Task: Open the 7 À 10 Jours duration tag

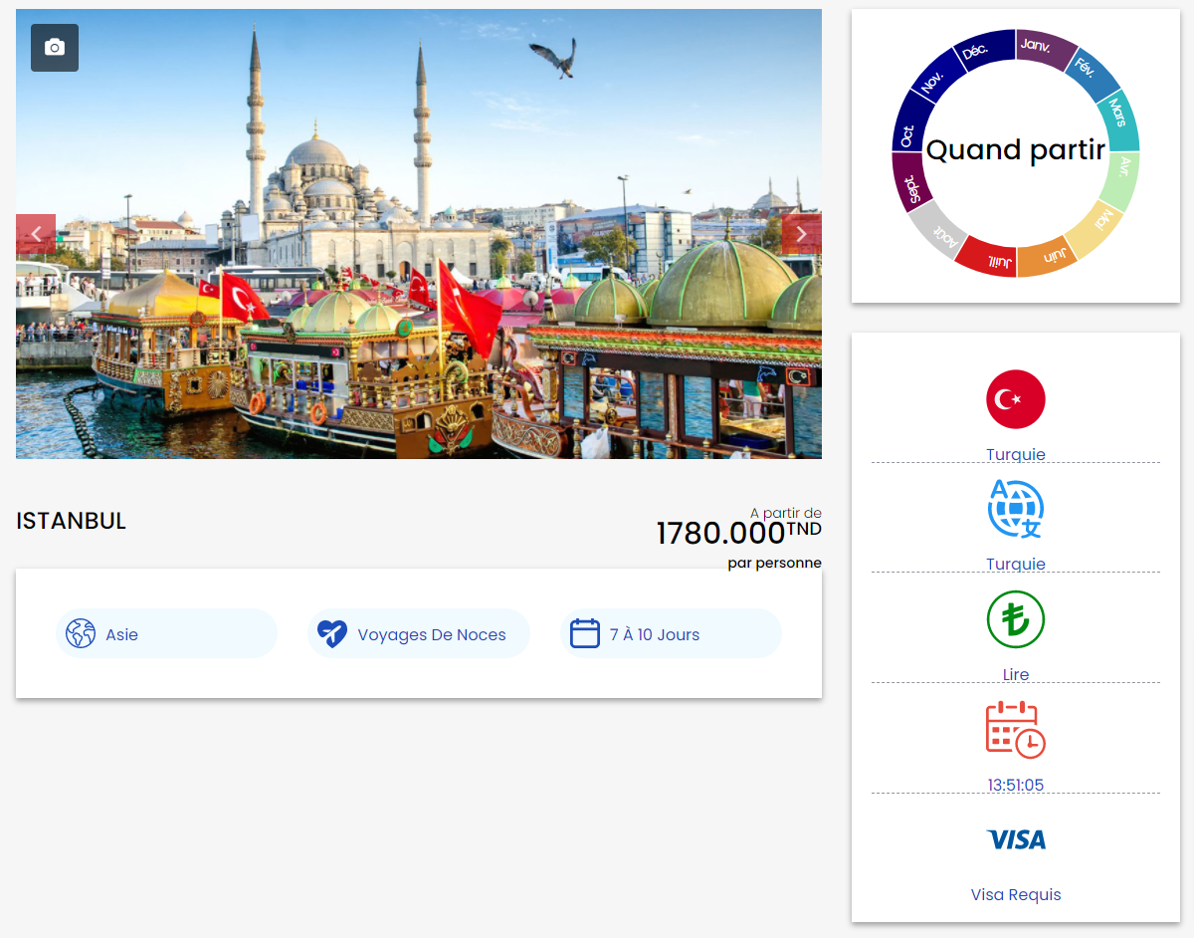Action: tap(671, 633)
